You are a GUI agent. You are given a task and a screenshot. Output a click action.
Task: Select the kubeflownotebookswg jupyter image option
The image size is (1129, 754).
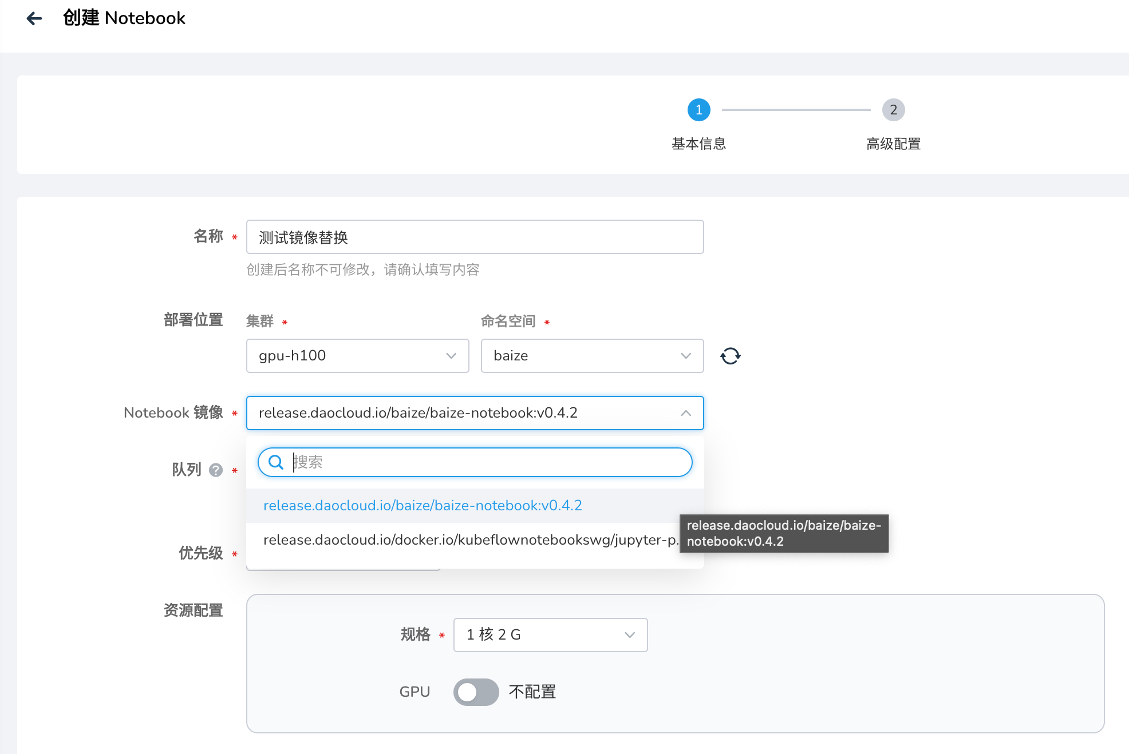[x=468, y=540]
